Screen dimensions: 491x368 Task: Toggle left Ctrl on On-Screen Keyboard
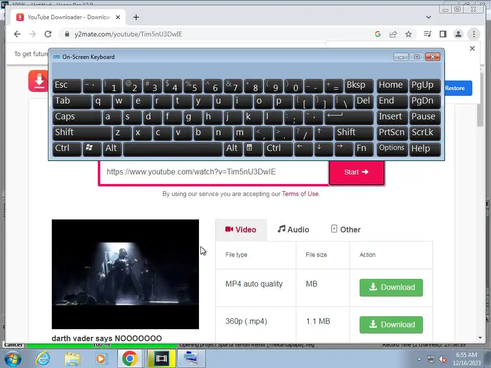click(x=67, y=149)
